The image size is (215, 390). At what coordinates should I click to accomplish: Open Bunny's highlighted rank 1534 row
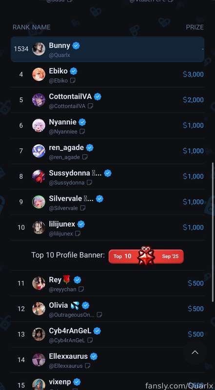tap(107, 49)
